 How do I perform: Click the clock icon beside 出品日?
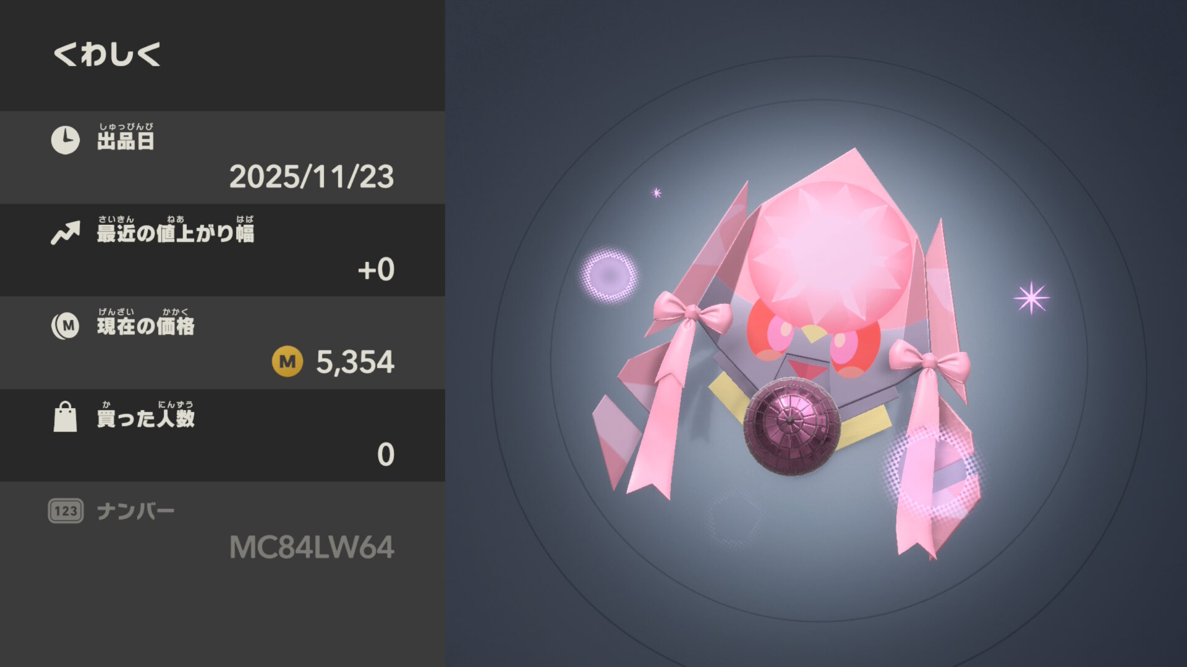pos(65,140)
